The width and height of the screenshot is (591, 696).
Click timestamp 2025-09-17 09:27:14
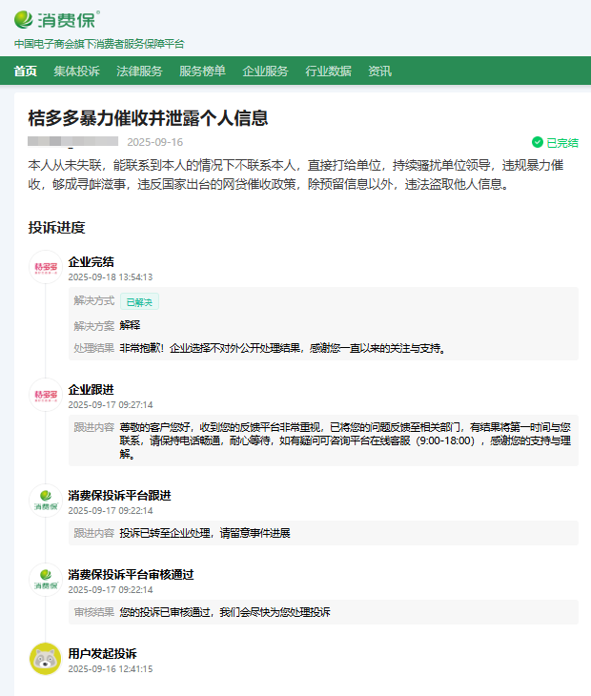(x=110, y=405)
